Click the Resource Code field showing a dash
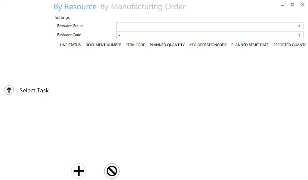 (196, 35)
